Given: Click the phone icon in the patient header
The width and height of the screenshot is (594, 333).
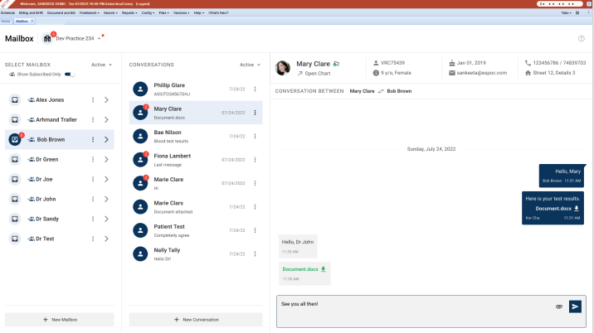Looking at the screenshot, I should pyautogui.click(x=528, y=63).
